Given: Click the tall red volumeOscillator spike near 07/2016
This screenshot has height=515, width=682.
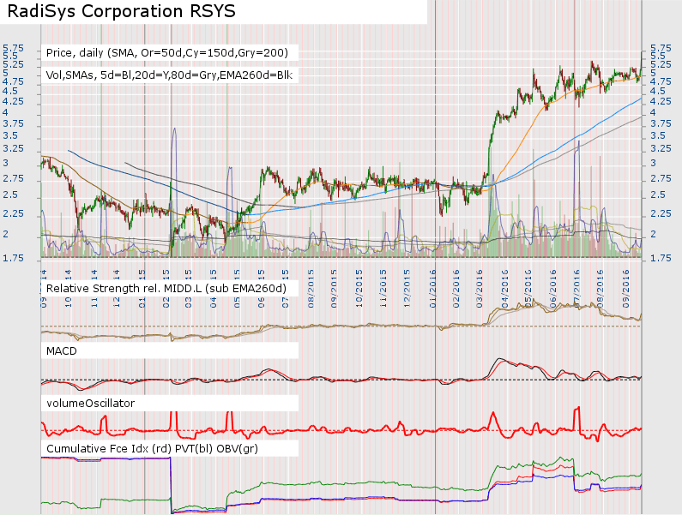Looking at the screenshot, I should click(578, 411).
